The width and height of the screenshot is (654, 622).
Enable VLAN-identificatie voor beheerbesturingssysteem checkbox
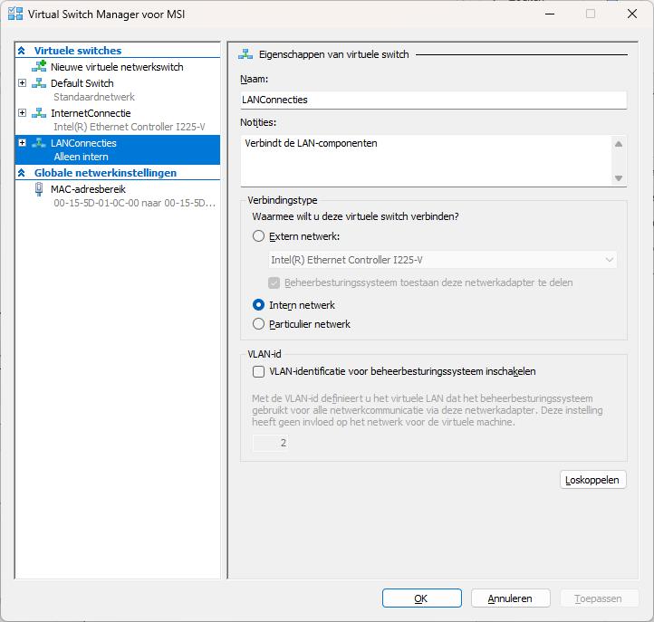coord(258,371)
